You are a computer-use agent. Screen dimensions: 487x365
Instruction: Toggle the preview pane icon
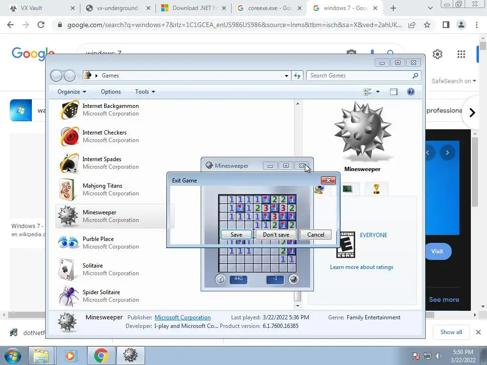tap(393, 92)
